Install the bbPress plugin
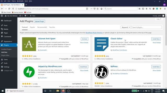 coord(156,67)
